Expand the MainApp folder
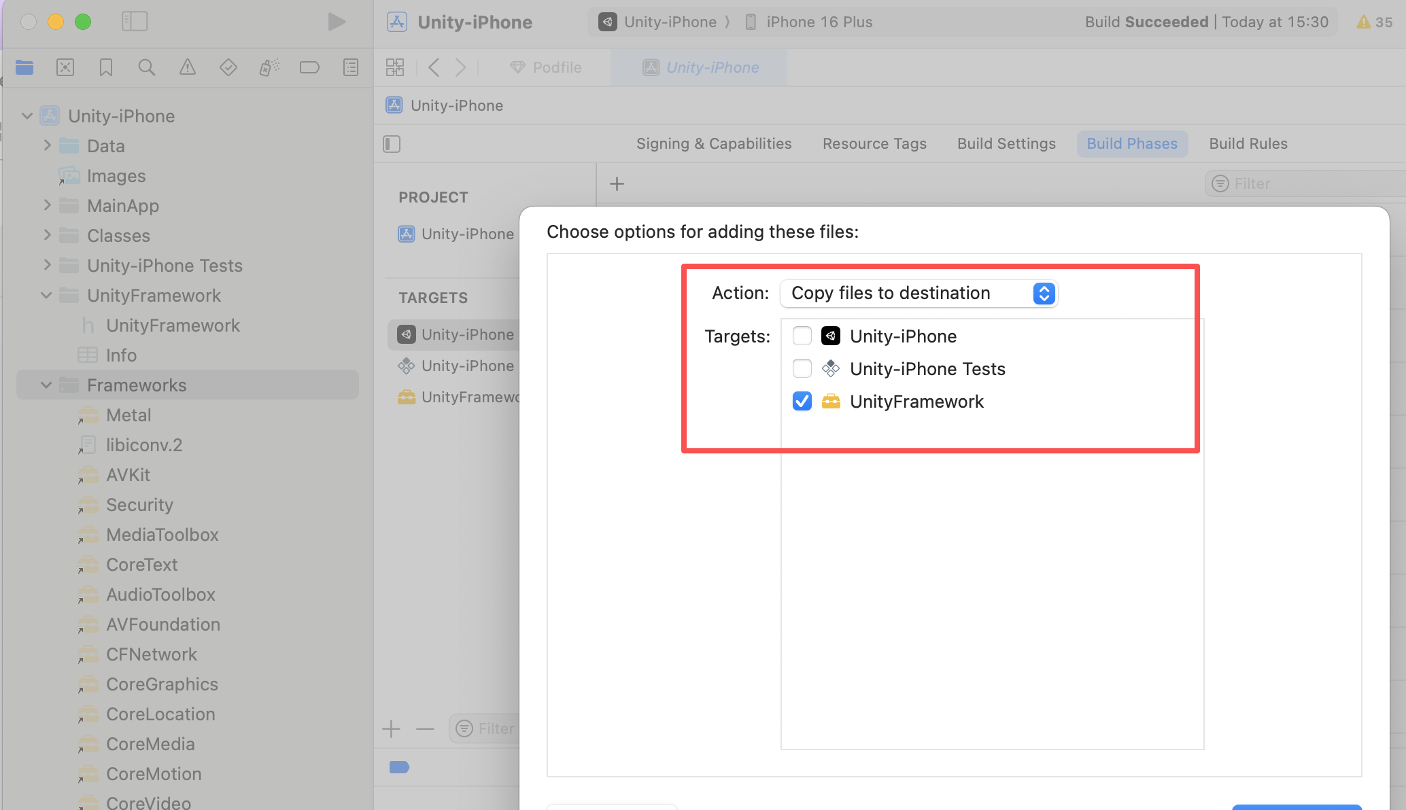This screenshot has width=1406, height=810. [x=47, y=205]
